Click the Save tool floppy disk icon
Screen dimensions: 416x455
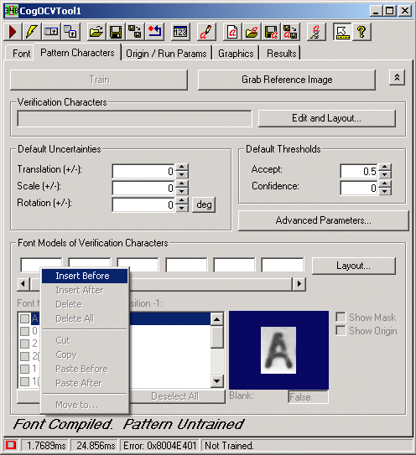click(x=116, y=32)
